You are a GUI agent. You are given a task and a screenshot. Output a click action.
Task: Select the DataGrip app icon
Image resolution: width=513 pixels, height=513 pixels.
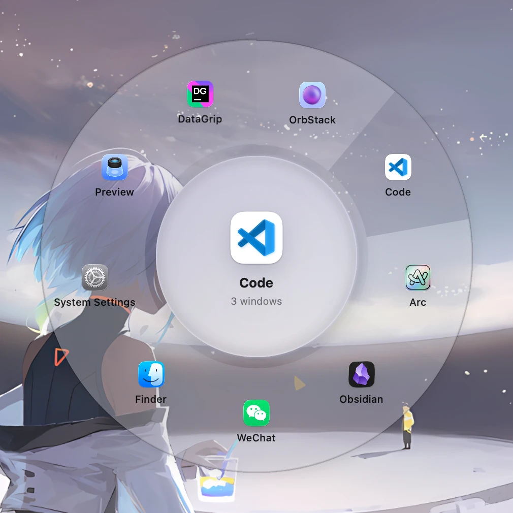pos(200,94)
